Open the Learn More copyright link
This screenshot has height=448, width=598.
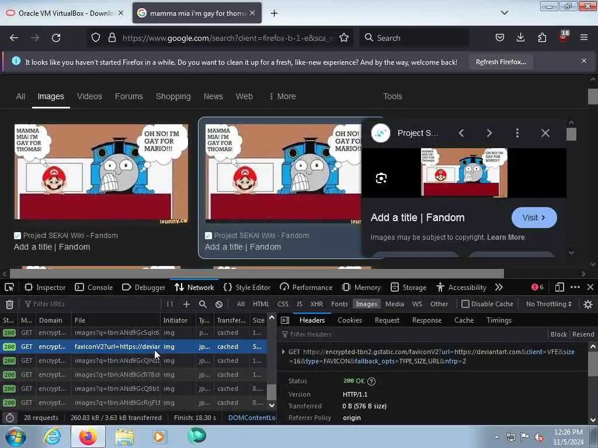(506, 237)
